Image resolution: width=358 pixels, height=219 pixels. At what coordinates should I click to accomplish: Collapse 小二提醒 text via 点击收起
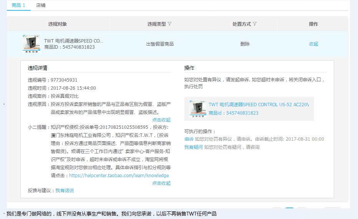pyautogui.click(x=161, y=183)
